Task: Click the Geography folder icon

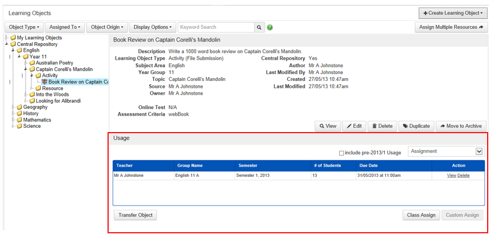Action: pos(20,107)
